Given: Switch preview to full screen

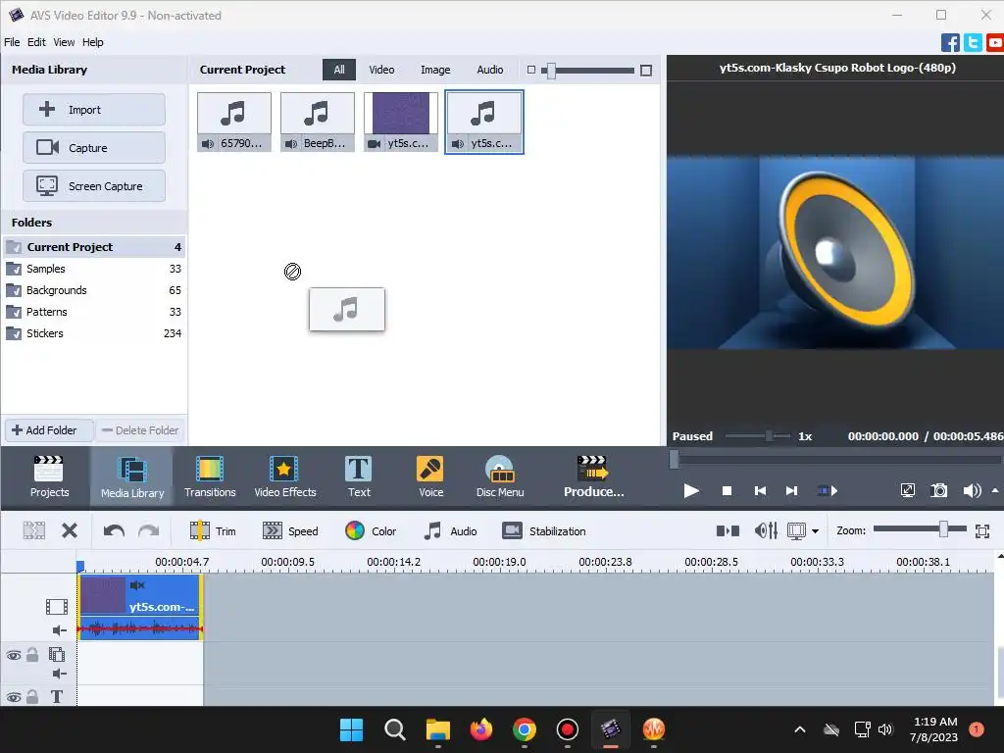Looking at the screenshot, I should point(907,490).
